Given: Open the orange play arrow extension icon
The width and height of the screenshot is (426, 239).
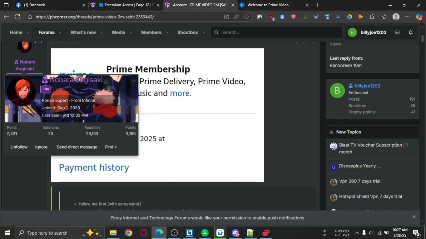Looking at the screenshot, I should point(361,17).
